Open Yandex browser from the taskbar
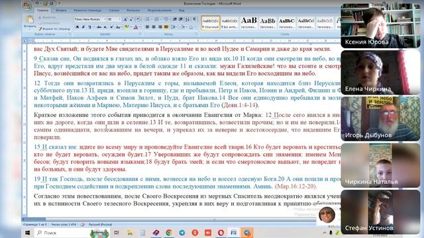This screenshot has height=238, width=424. (x=195, y=233)
